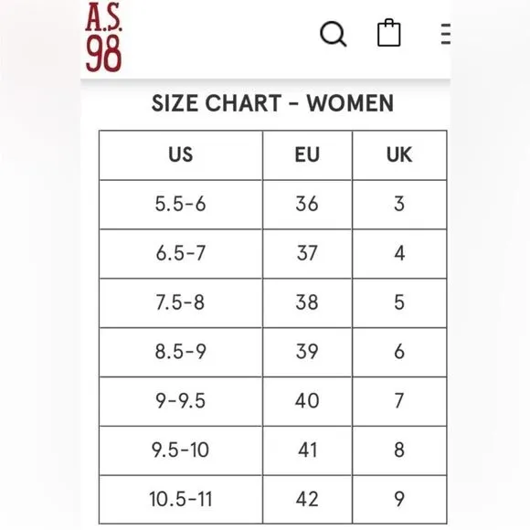
Task: Select the US column header
Action: point(181,155)
